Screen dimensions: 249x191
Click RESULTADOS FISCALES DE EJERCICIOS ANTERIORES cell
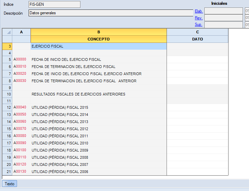tap(98, 94)
